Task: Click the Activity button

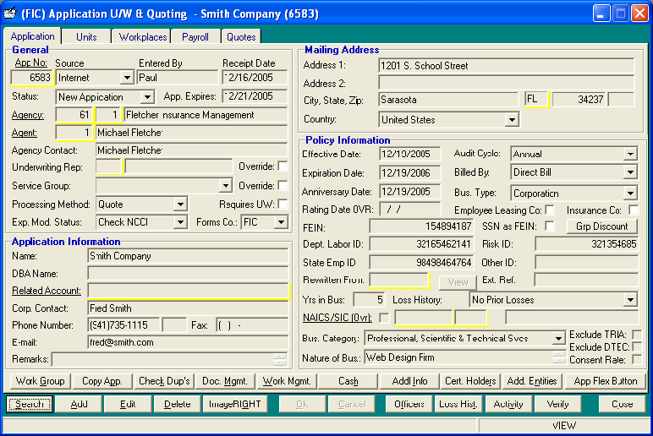Action: click(x=508, y=404)
